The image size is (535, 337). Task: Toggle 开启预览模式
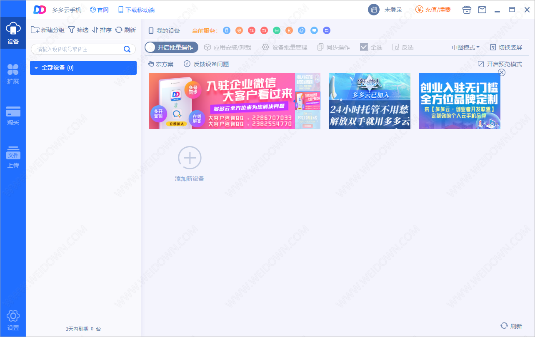click(x=500, y=64)
